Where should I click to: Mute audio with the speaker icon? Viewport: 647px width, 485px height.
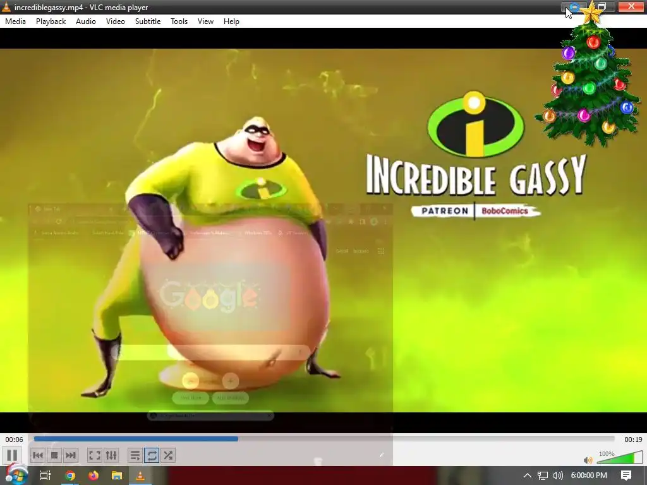(x=588, y=460)
